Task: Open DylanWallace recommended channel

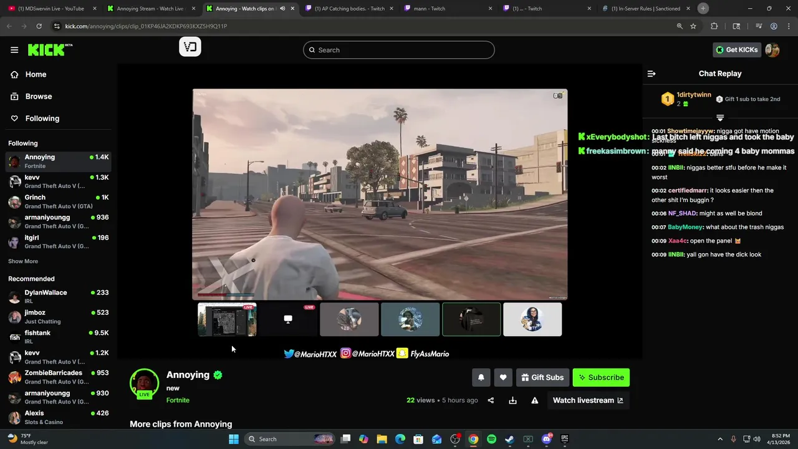Action: pos(59,297)
